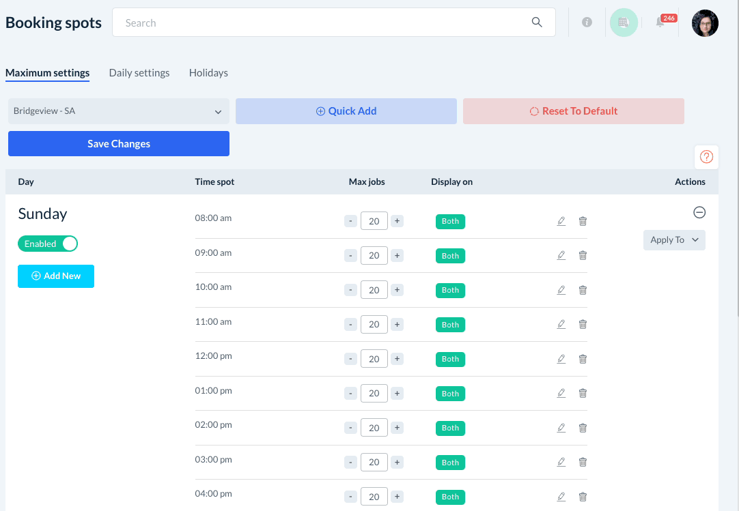Collapse the Sunday section with minus icon
This screenshot has height=511, width=739.
(x=699, y=213)
